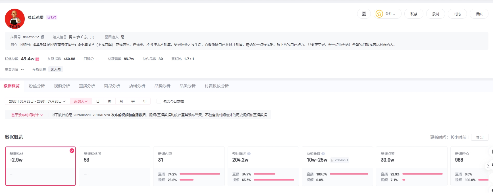Select the 日 period button
The image size is (493, 193).
point(98,101)
